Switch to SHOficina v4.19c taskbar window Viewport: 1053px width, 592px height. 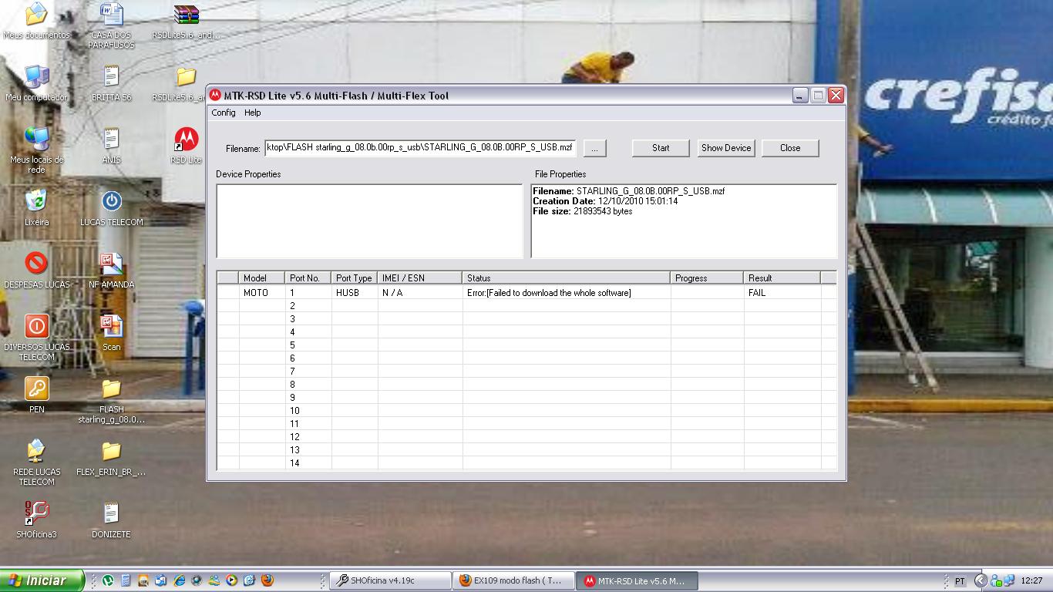click(x=390, y=580)
